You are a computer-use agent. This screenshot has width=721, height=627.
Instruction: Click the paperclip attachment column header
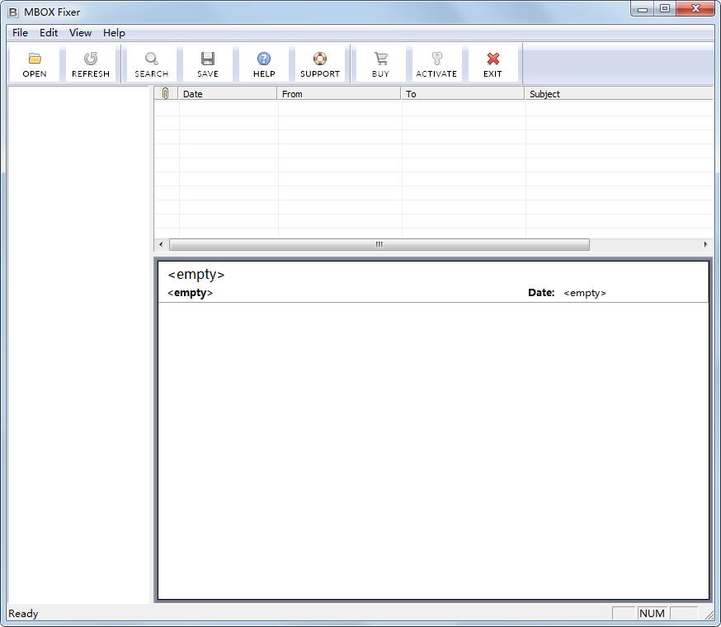[166, 93]
